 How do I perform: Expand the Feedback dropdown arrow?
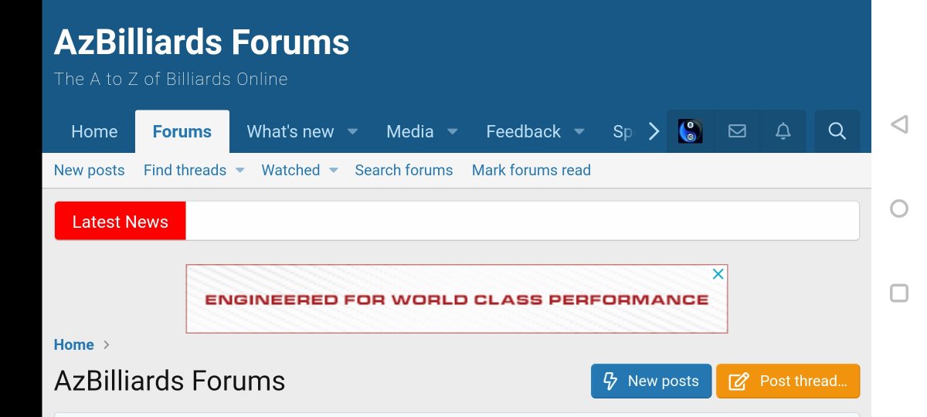click(579, 132)
